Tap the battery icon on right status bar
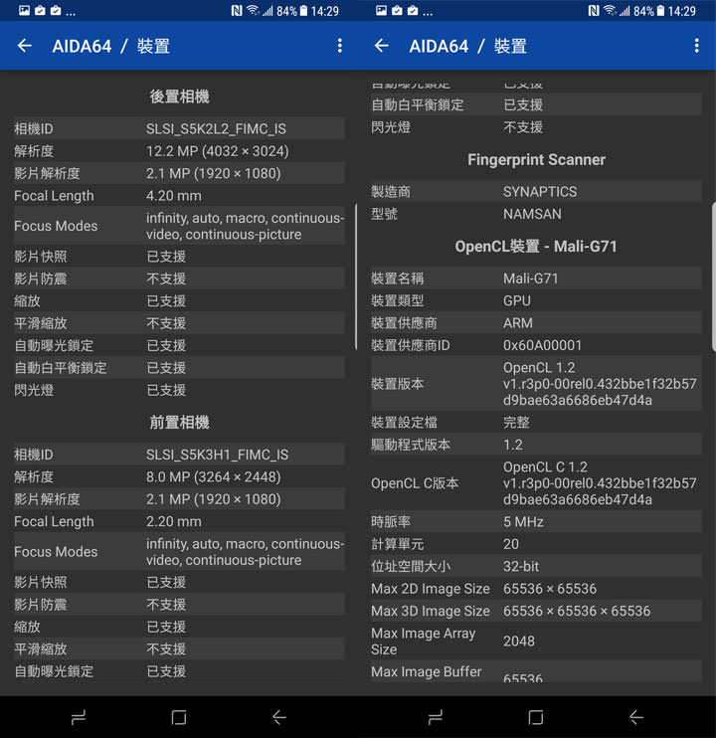The image size is (716, 738). [660, 10]
